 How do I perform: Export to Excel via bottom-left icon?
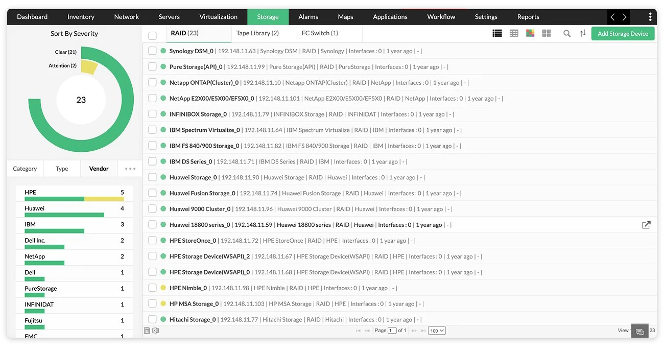tap(156, 331)
